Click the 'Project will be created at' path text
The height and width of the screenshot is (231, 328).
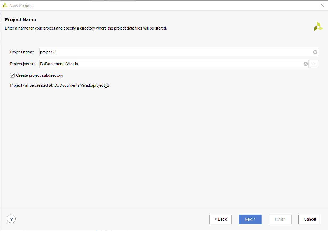[59, 86]
